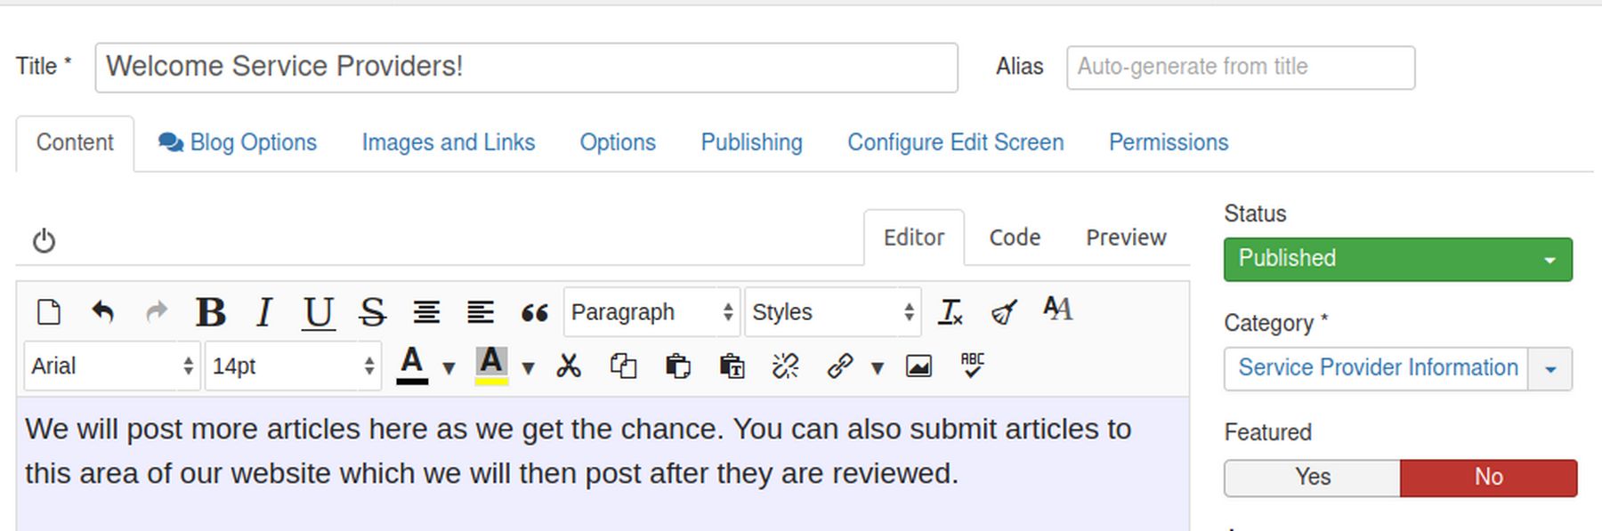Open the Images and Links tab
Viewport: 1602px width, 531px height.
(448, 142)
